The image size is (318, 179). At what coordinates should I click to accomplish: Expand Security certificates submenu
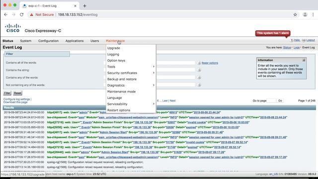(131, 73)
